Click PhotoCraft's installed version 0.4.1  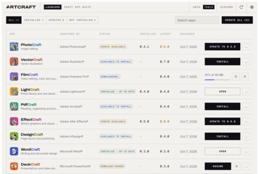144,47
